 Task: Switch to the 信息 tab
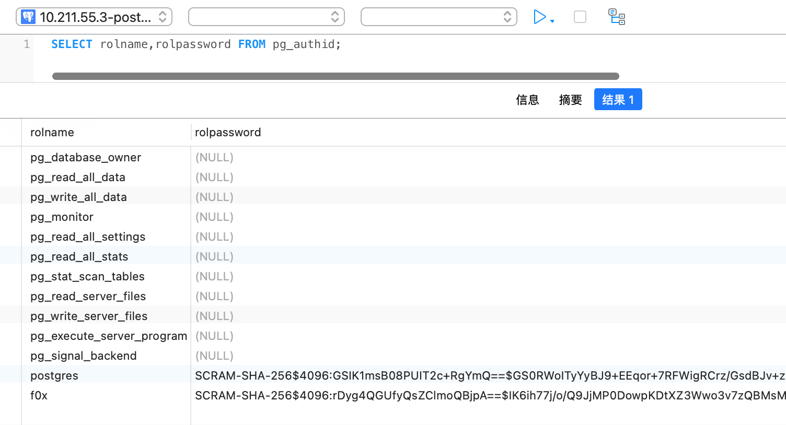527,100
